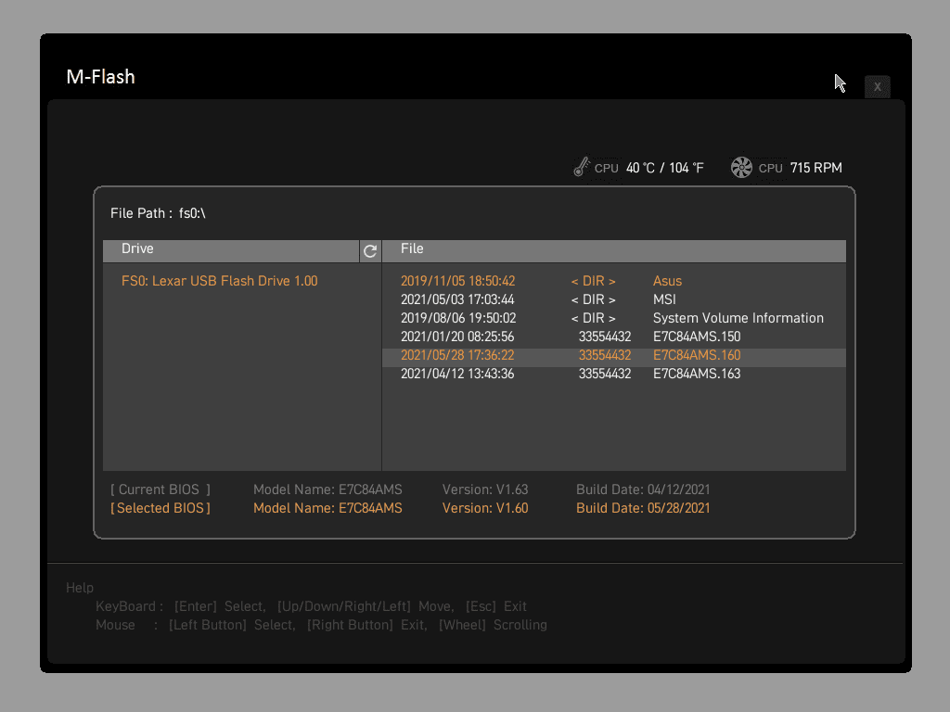
Task: Click the CPU fan speed icon
Action: point(741,168)
